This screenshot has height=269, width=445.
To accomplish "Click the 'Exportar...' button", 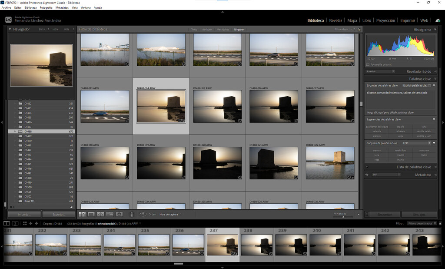I will 58,214.
